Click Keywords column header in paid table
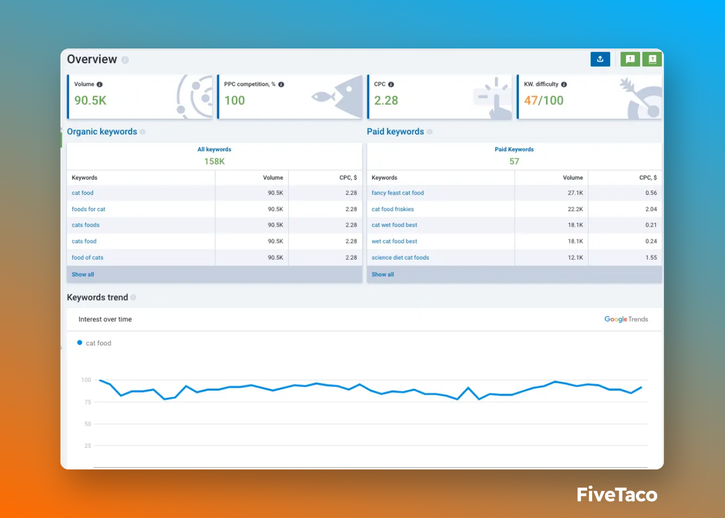 tap(384, 178)
